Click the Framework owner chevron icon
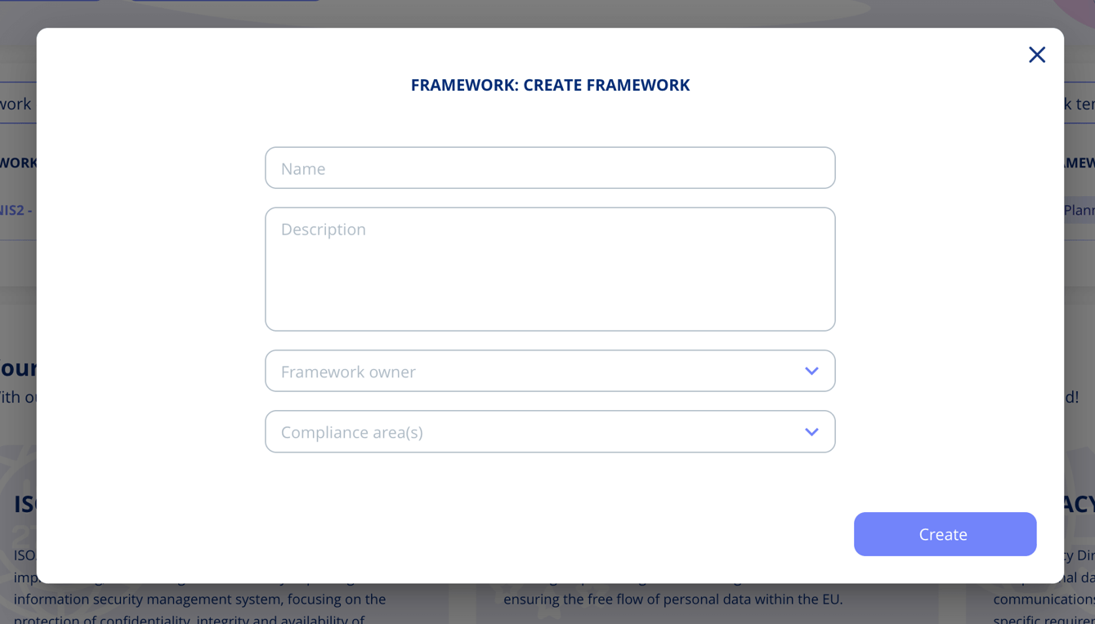1095x624 pixels. pos(811,370)
